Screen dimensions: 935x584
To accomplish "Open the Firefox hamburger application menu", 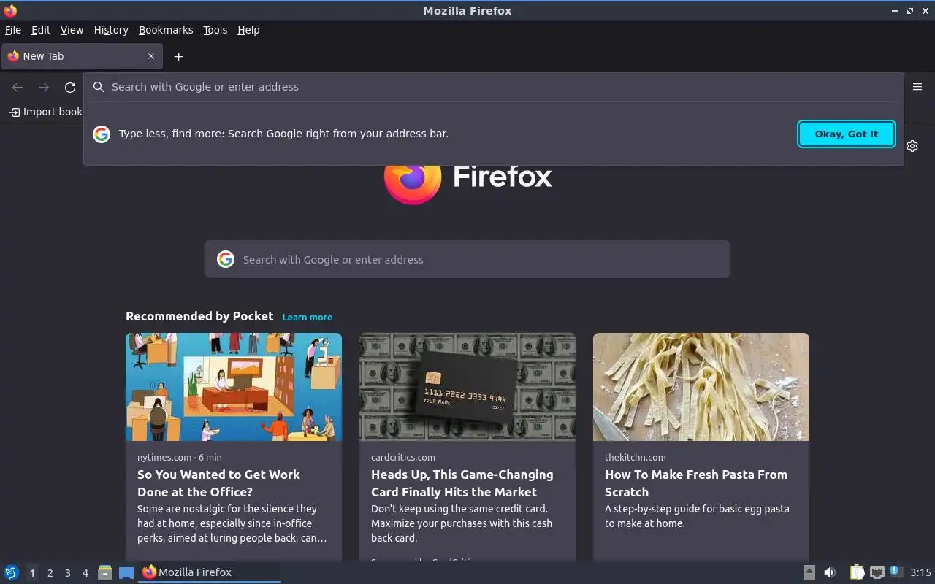I will (917, 87).
